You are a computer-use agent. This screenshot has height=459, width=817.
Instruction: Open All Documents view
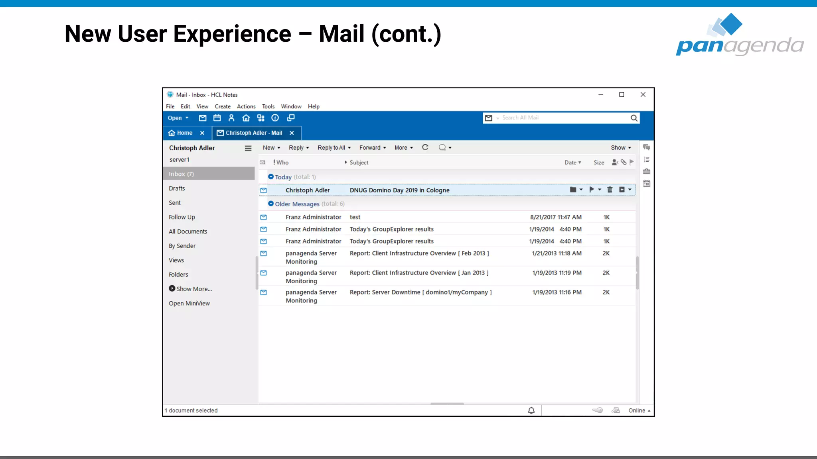coord(188,231)
